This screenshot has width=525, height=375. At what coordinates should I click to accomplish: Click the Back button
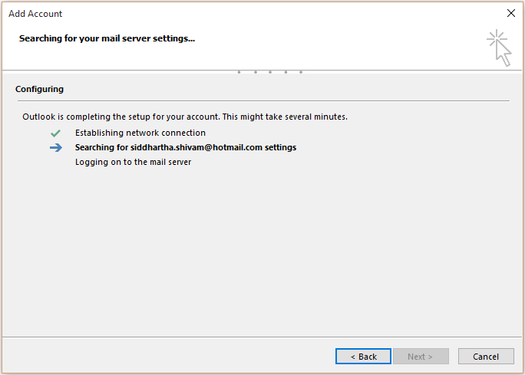pos(363,357)
